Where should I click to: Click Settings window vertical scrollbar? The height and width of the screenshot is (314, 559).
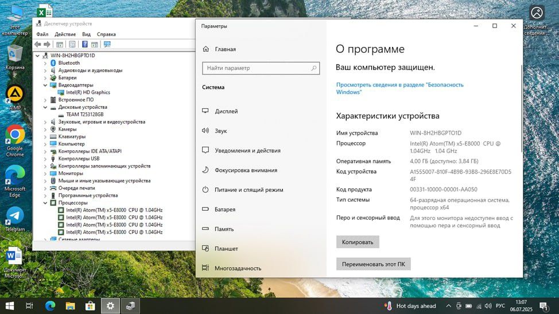coord(521,109)
